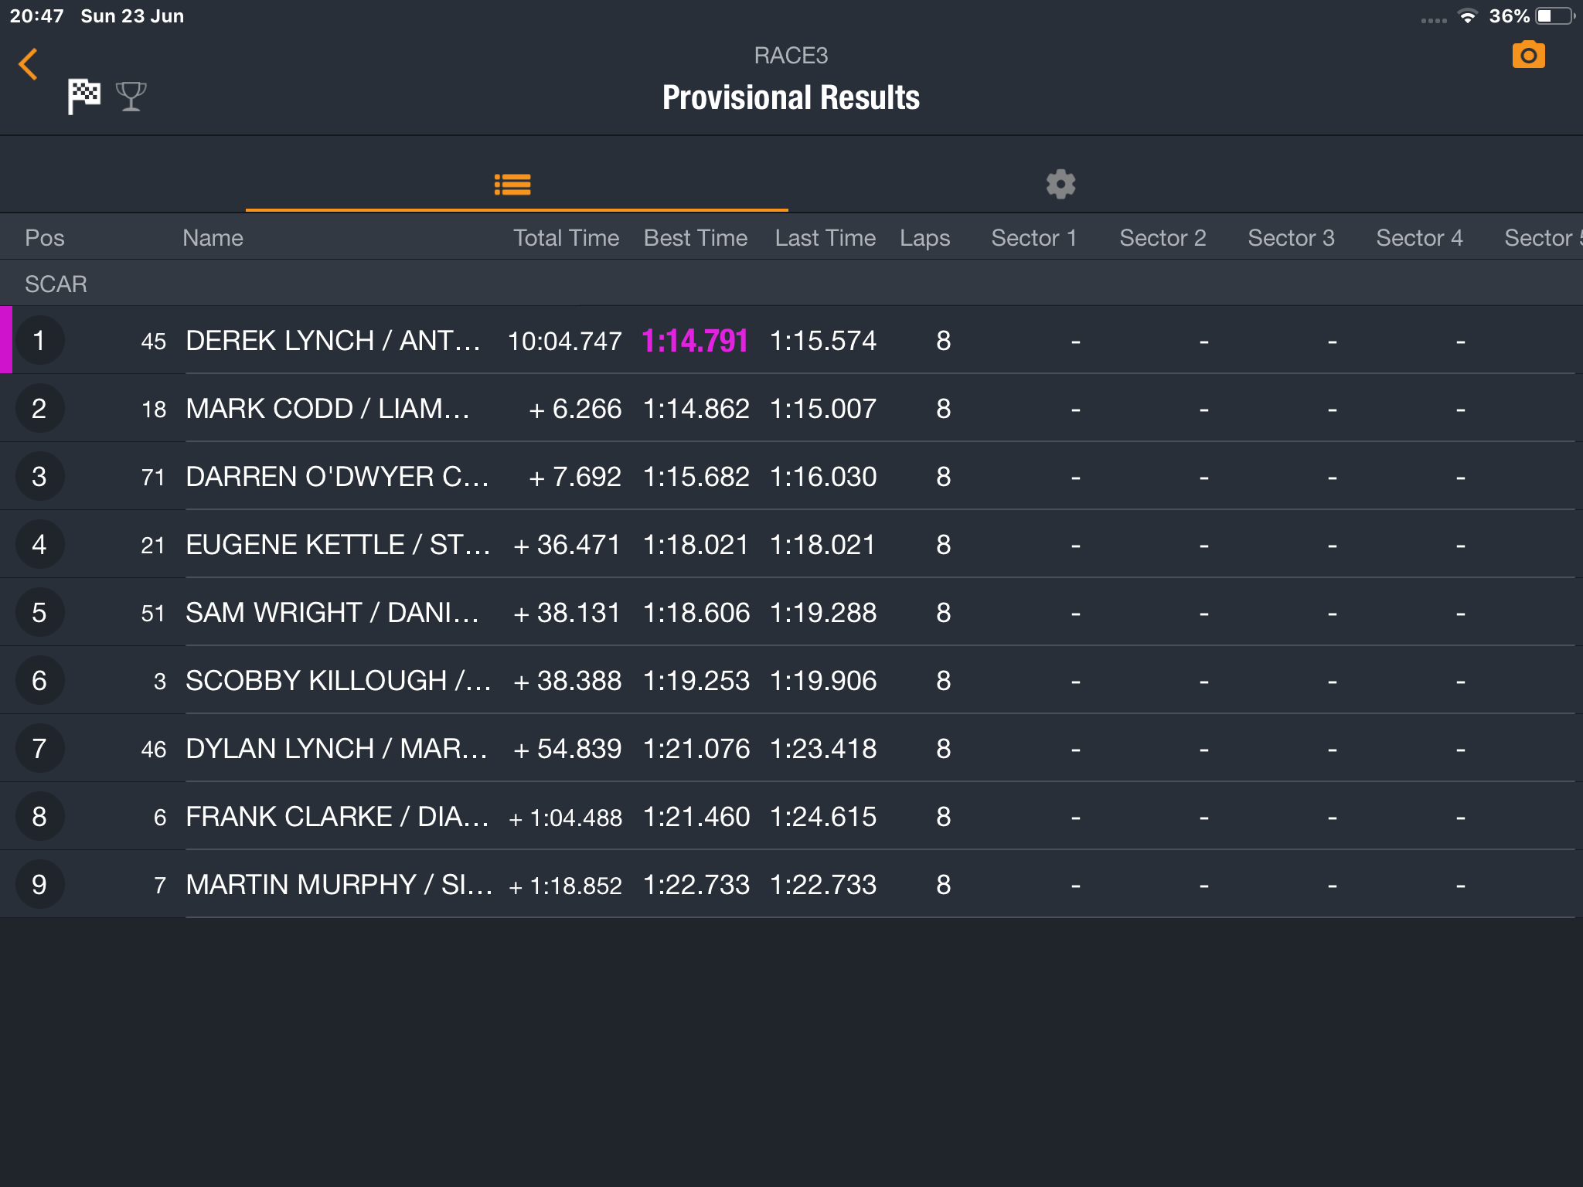Viewport: 1583px width, 1187px height.
Task: Open the Eugene Kettle entry row
Action: tap(791, 544)
